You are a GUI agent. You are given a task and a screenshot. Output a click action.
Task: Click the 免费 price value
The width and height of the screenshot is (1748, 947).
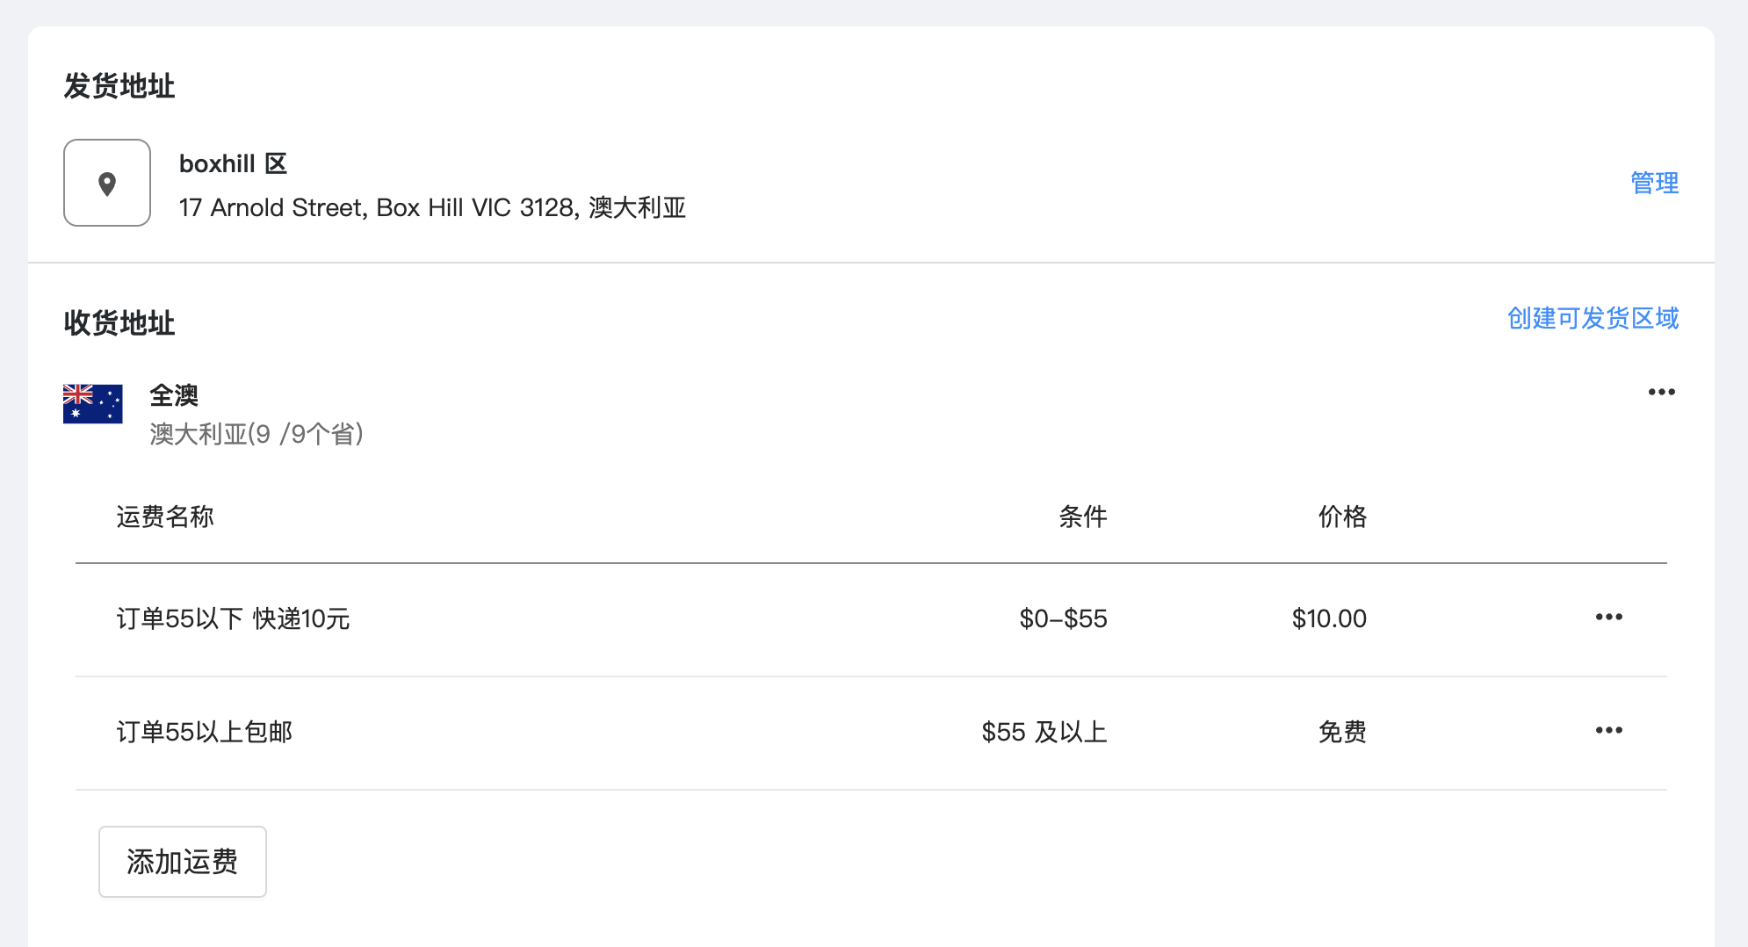point(1342,732)
